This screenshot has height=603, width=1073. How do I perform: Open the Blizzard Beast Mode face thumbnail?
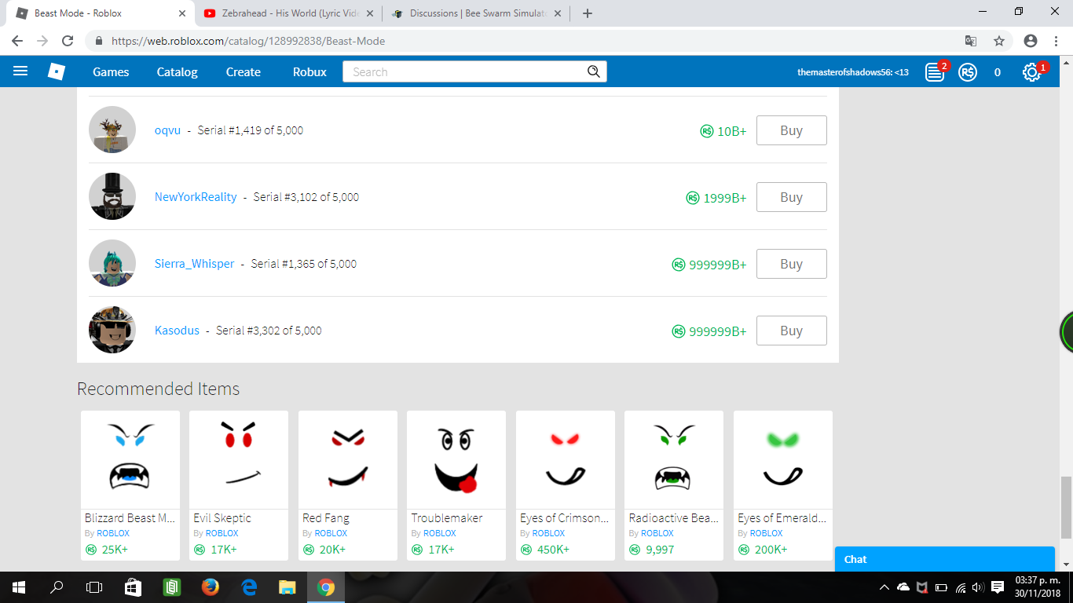[130, 460]
